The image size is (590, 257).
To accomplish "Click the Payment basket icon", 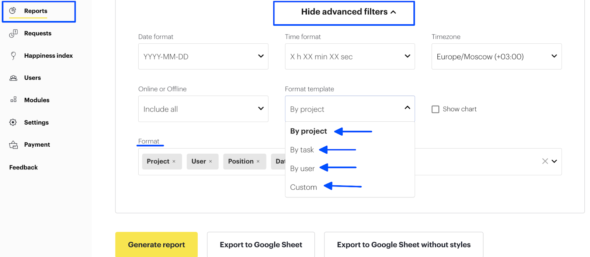I will 13,145.
